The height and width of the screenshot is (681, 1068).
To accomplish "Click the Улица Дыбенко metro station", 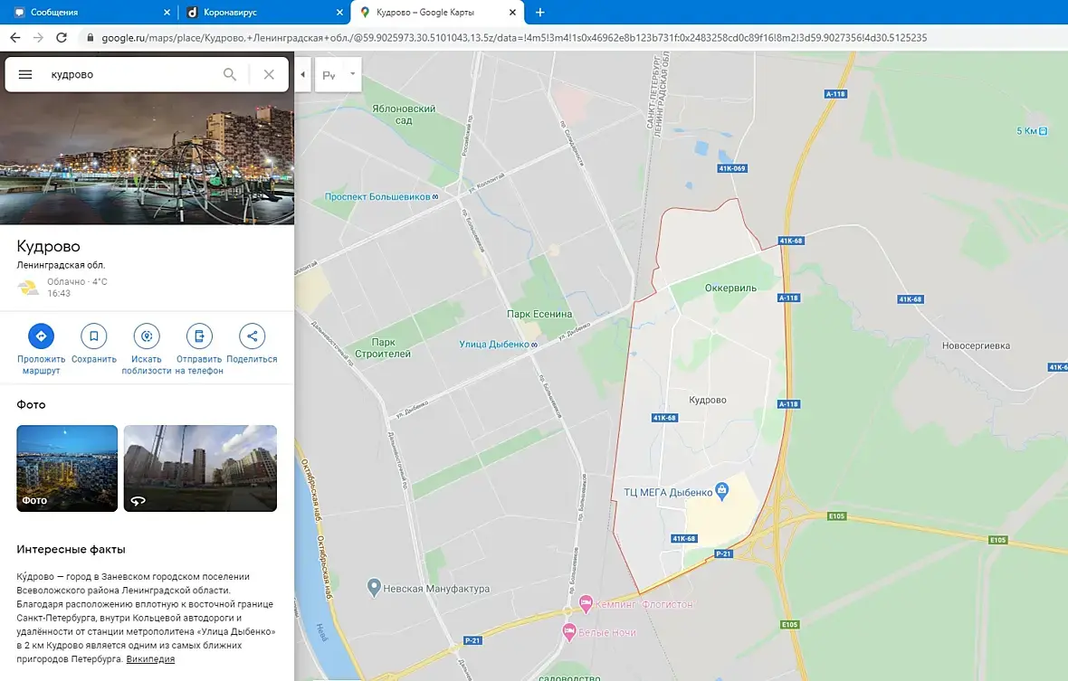I will pyautogui.click(x=499, y=345).
